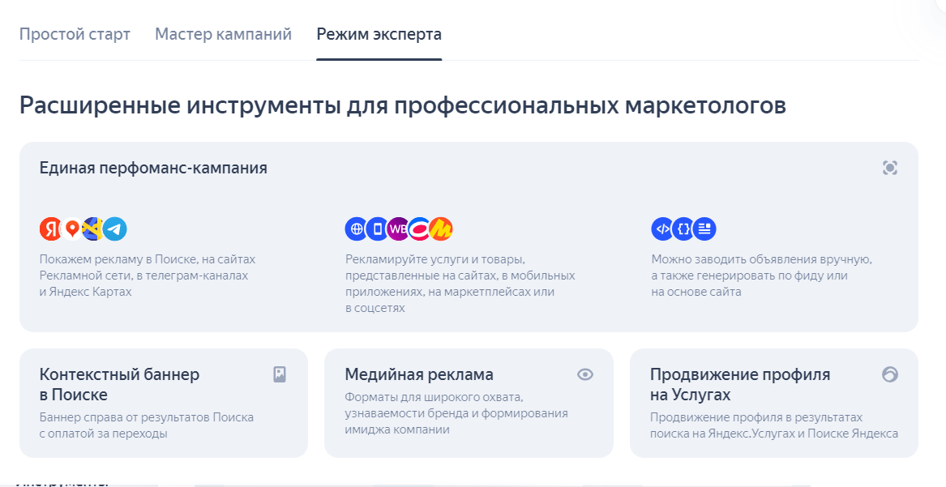This screenshot has height=487, width=946.
Task: Switch to the Простой старт tab
Action: (75, 34)
